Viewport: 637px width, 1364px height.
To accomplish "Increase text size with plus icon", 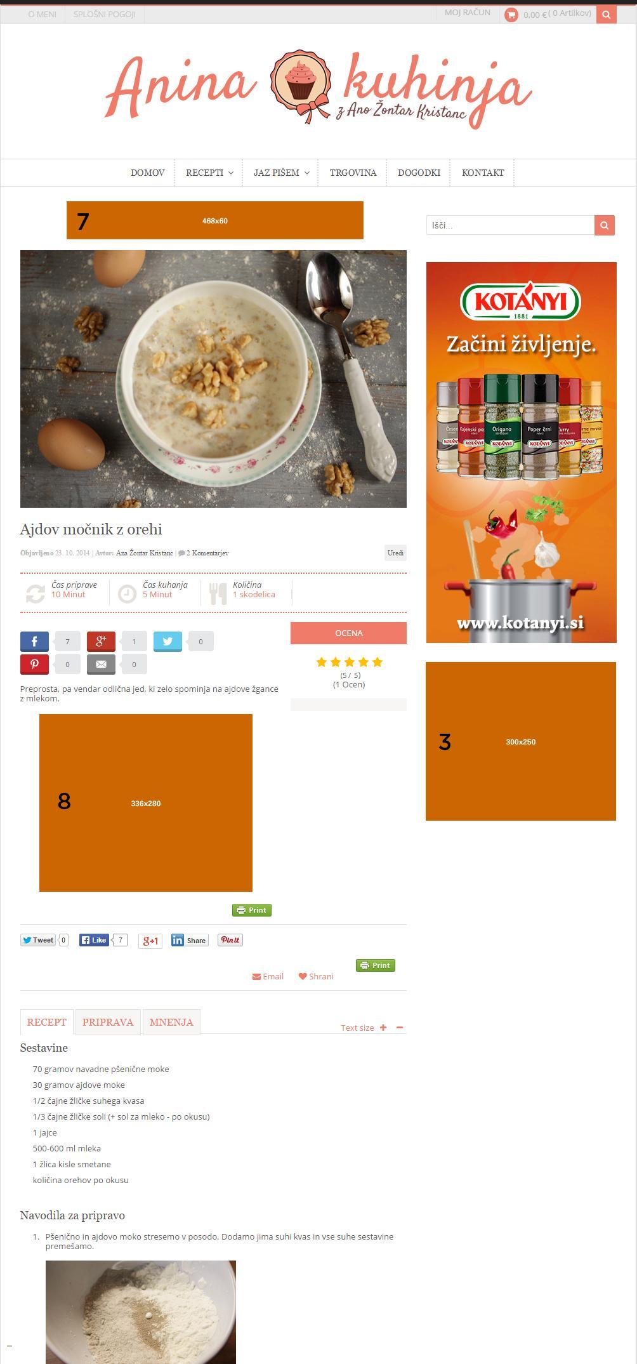I will (383, 1027).
